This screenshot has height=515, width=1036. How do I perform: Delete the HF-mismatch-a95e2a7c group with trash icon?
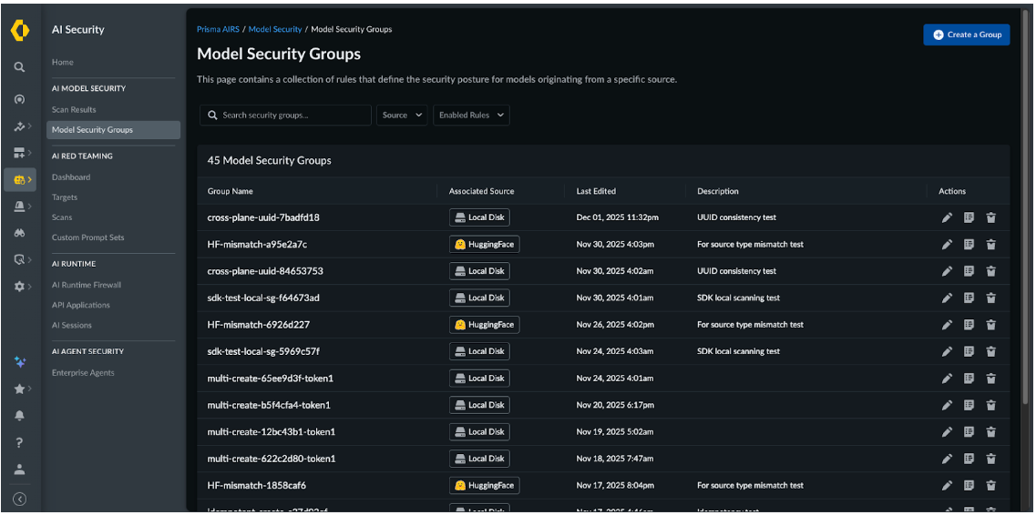[990, 245]
